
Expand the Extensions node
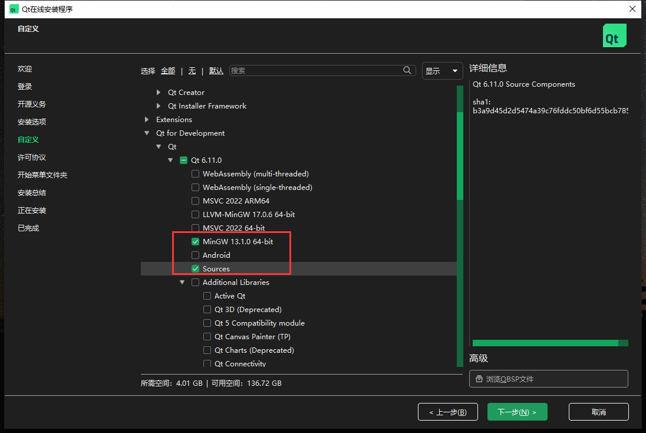(147, 120)
